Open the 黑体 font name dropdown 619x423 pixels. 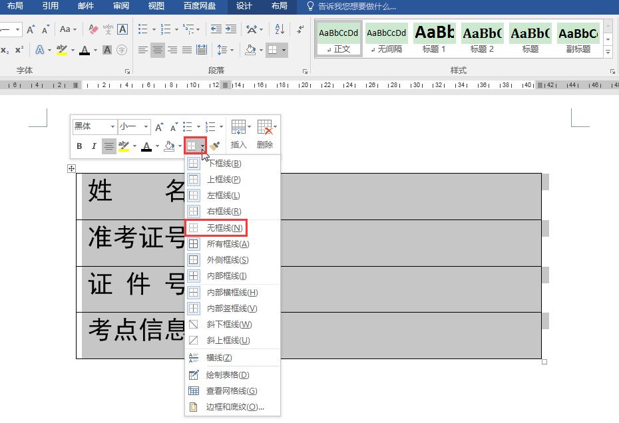pyautogui.click(x=112, y=126)
